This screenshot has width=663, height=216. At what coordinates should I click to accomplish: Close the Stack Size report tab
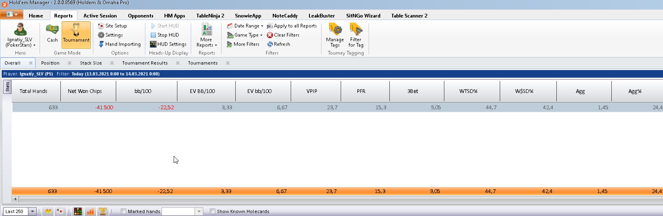[x=112, y=63]
